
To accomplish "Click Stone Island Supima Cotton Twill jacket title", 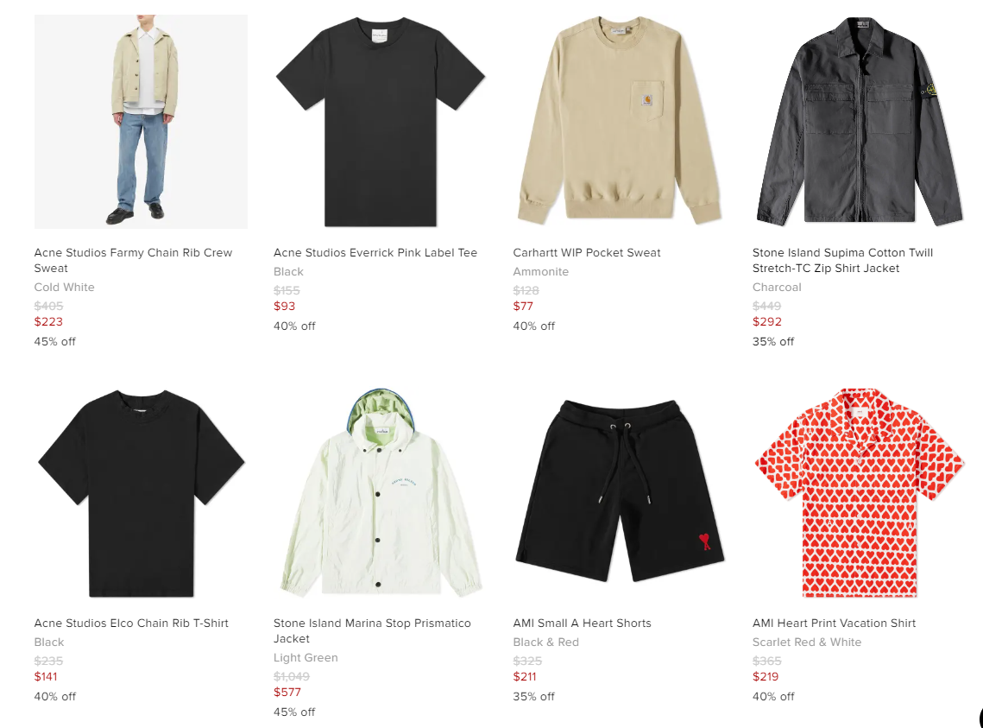I will pyautogui.click(x=842, y=260).
